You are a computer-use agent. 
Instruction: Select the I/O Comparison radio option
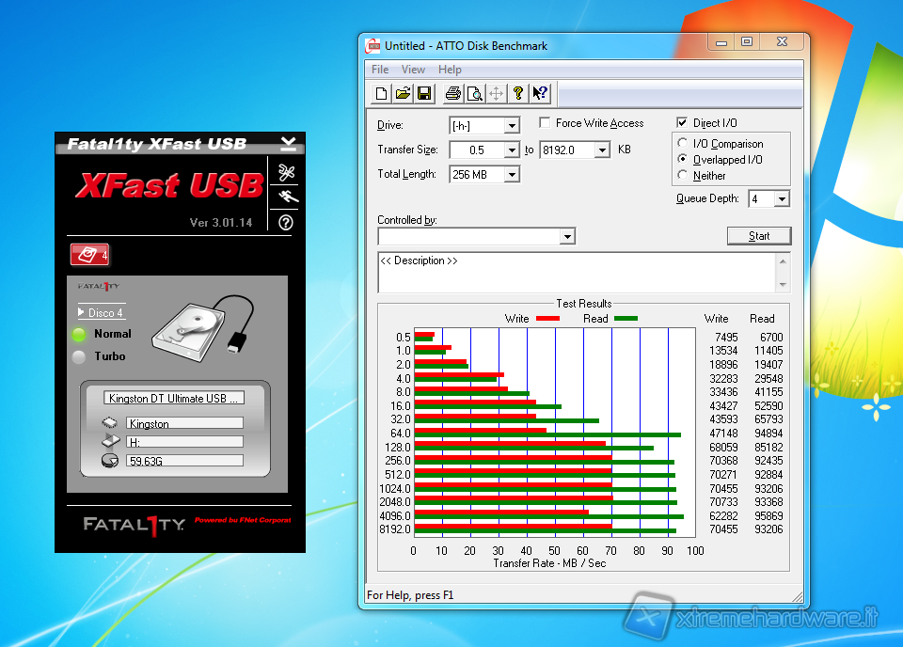pyautogui.click(x=683, y=144)
